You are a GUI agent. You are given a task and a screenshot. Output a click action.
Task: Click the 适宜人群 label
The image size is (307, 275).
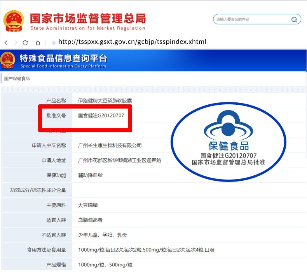click(56, 220)
